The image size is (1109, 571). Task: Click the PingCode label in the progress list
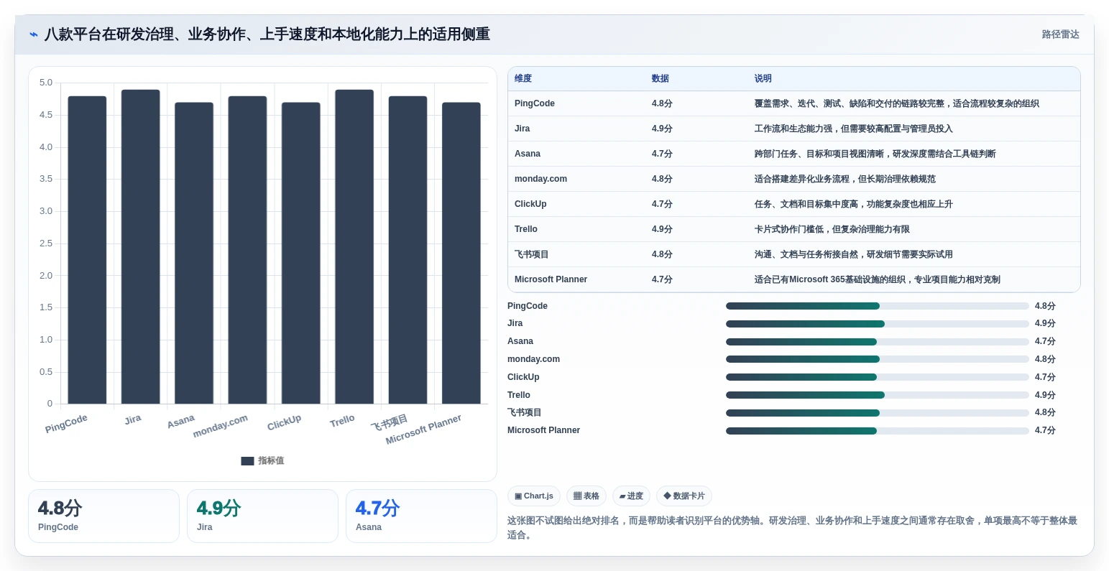(x=528, y=306)
